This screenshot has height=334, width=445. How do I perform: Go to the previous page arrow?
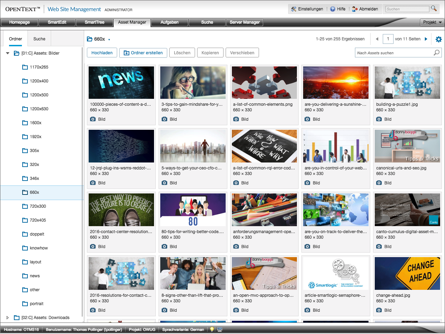[377, 39]
